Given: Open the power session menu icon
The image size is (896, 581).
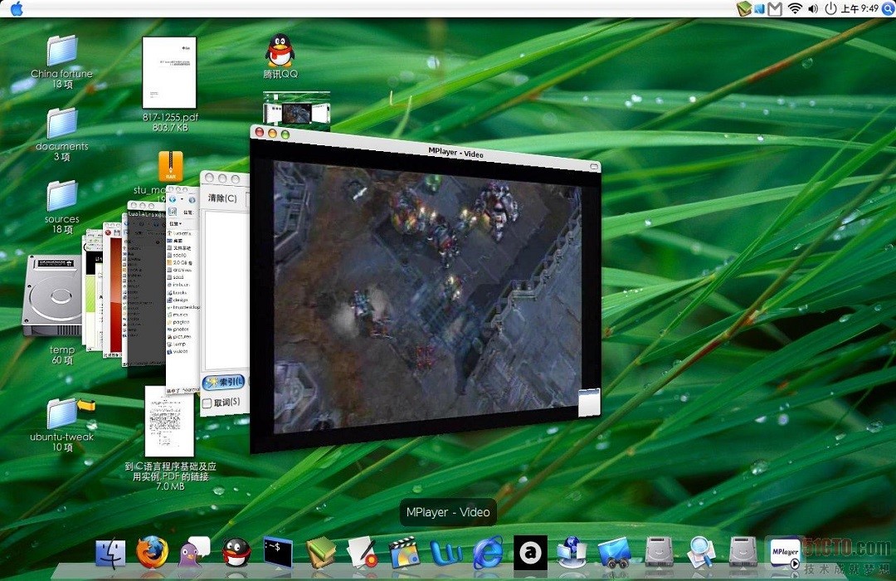Looking at the screenshot, I should point(830,9).
